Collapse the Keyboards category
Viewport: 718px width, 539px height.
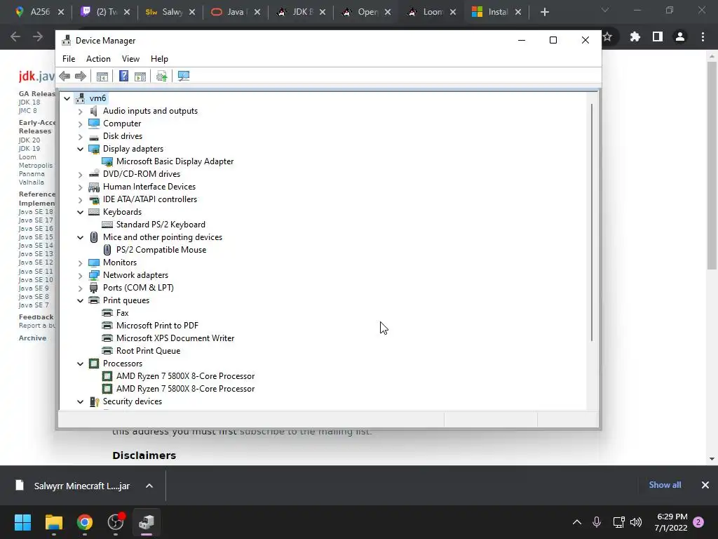[x=80, y=212]
